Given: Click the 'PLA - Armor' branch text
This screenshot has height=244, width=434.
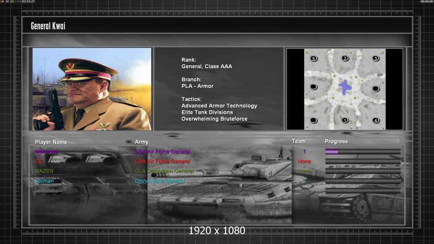Looking at the screenshot, I should click(197, 86).
